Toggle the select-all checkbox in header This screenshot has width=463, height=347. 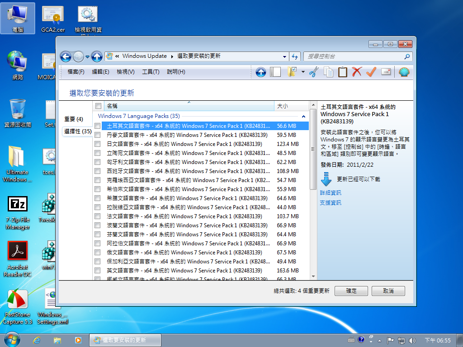coord(98,106)
